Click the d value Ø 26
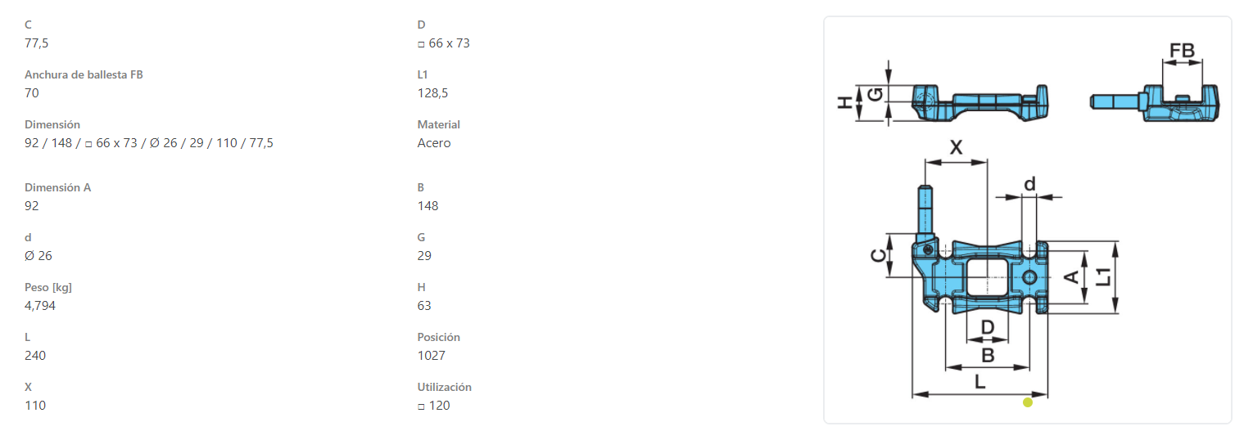 (38, 256)
